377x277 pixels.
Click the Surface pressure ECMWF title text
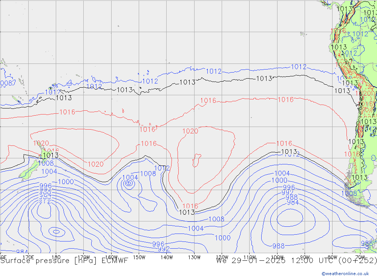coord(64,260)
